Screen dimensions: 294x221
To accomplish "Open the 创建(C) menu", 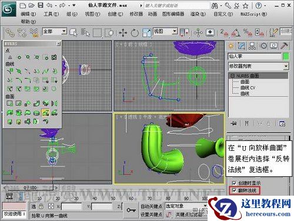I will (115, 14).
